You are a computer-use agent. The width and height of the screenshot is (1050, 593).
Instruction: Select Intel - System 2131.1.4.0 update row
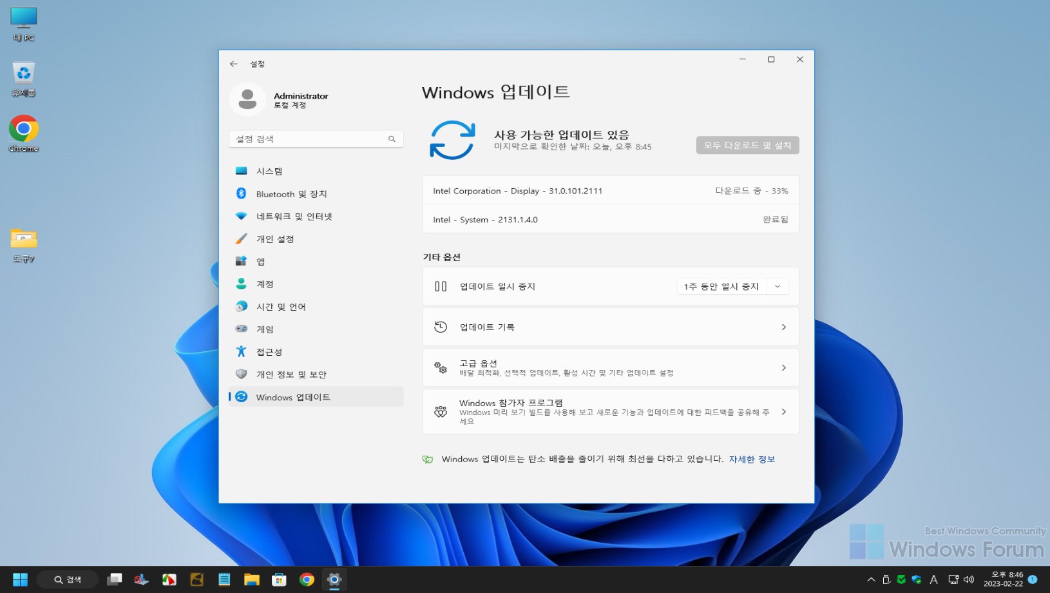pyautogui.click(x=611, y=219)
